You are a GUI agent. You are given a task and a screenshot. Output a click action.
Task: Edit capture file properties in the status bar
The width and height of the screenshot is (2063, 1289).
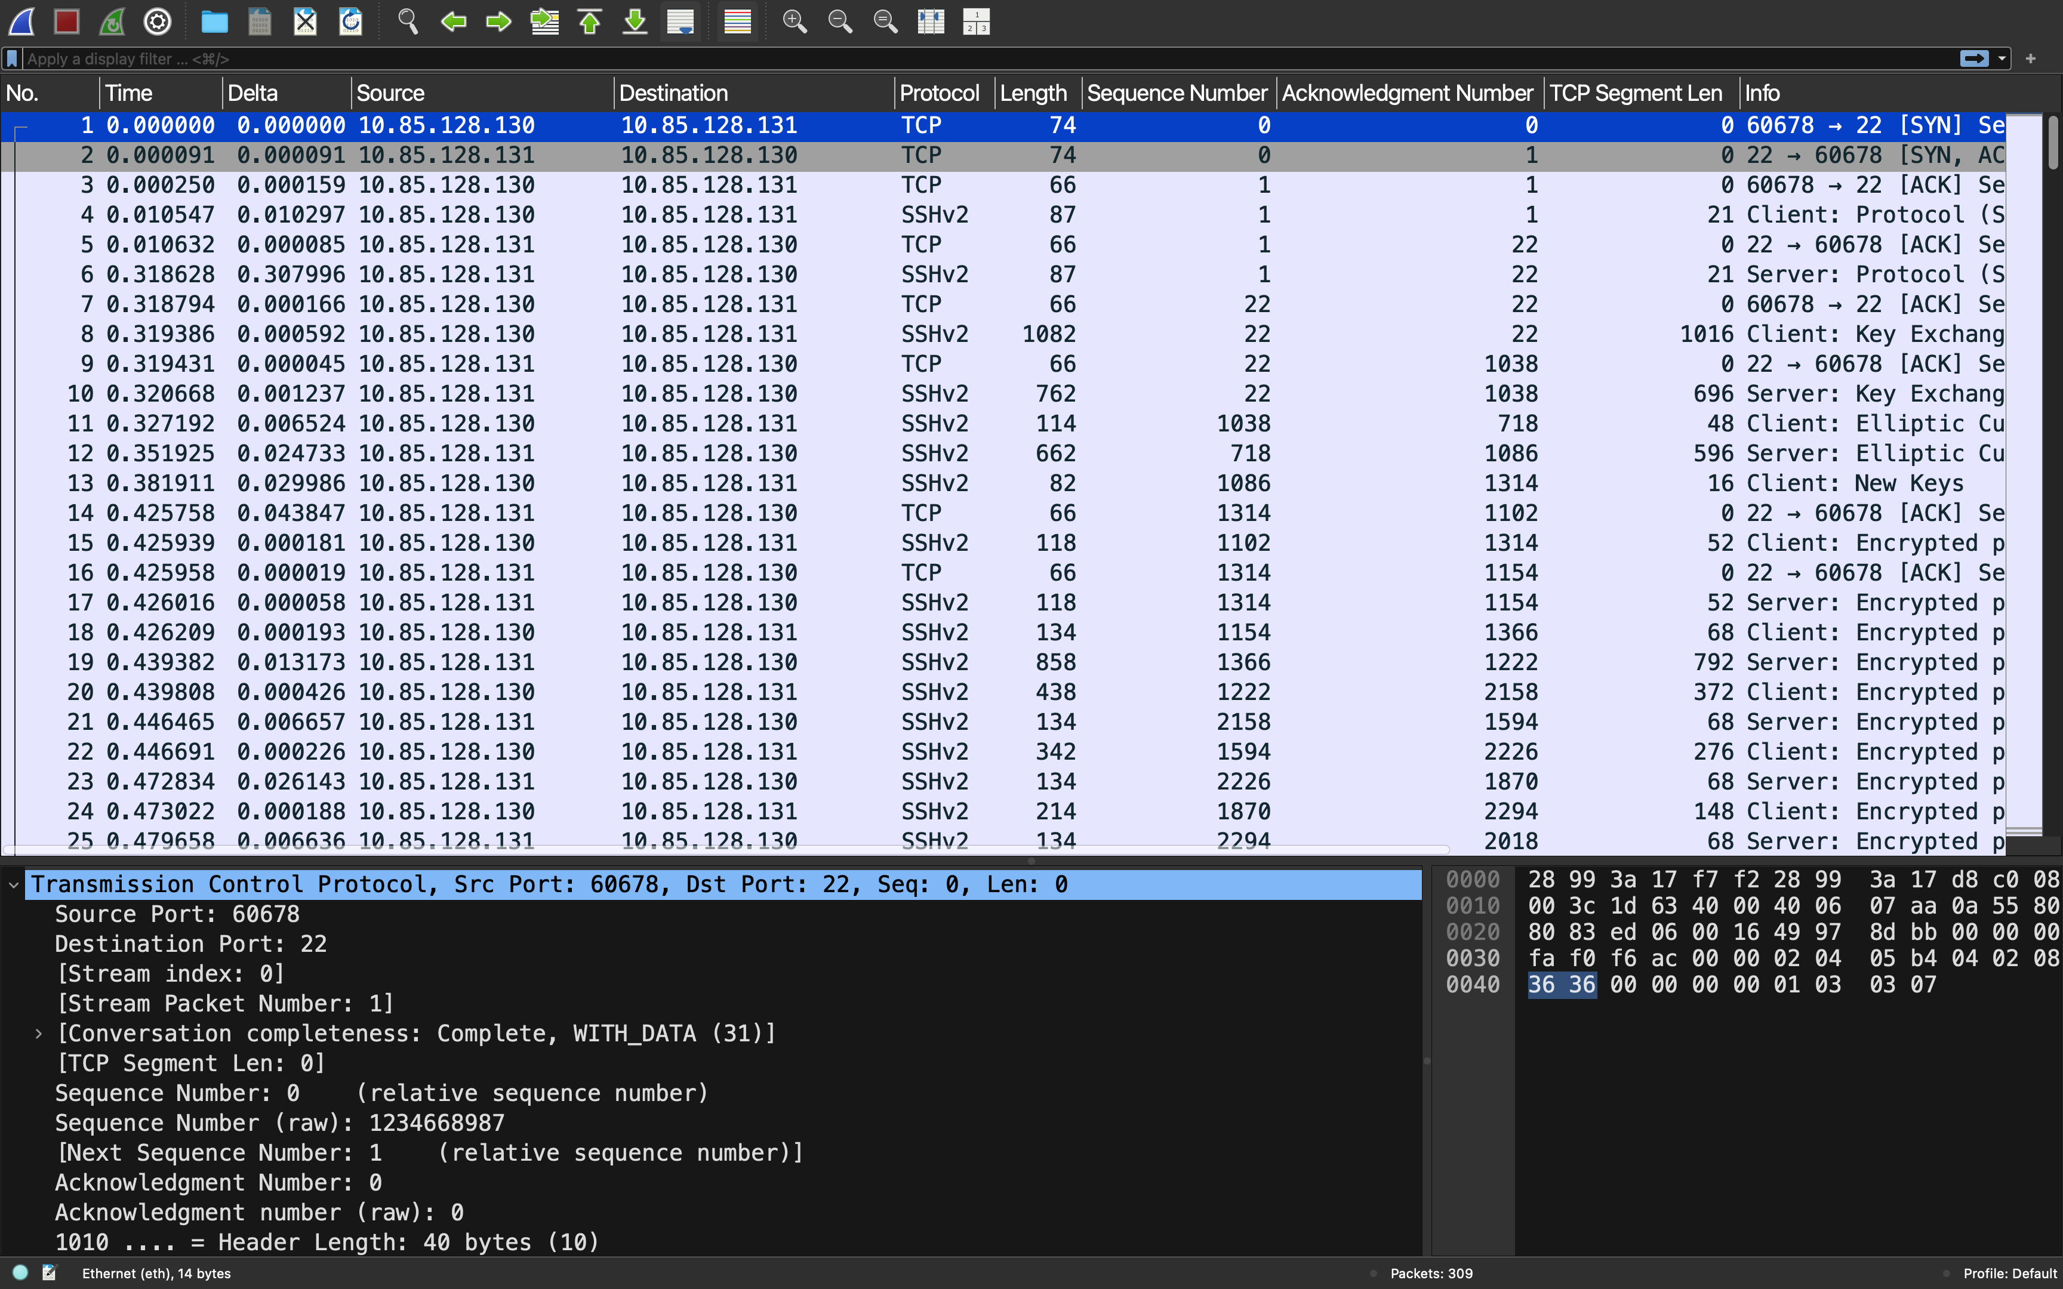point(50,1273)
